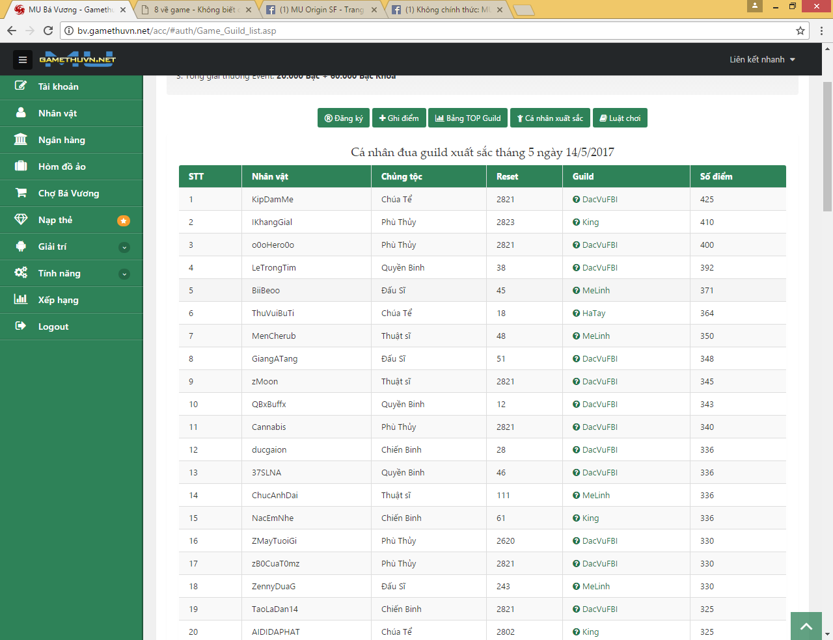
Task: Click the Tài khoản edit icon
Action: click(21, 86)
